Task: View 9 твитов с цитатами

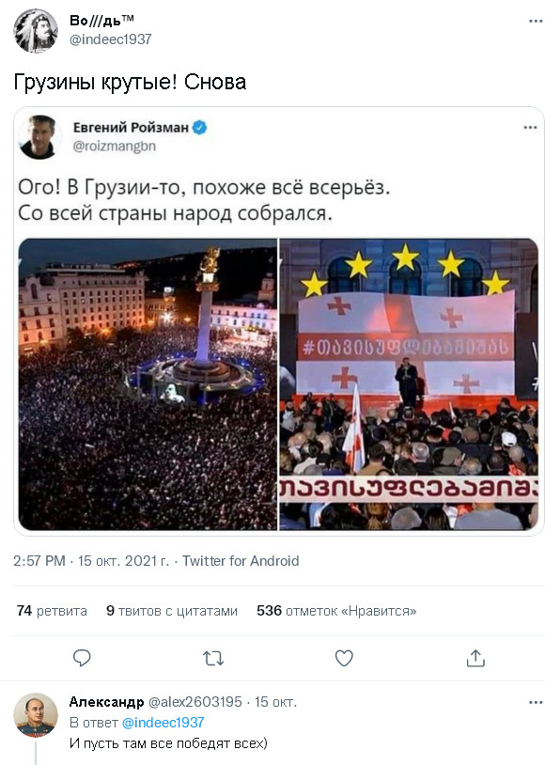Action: tap(172, 611)
